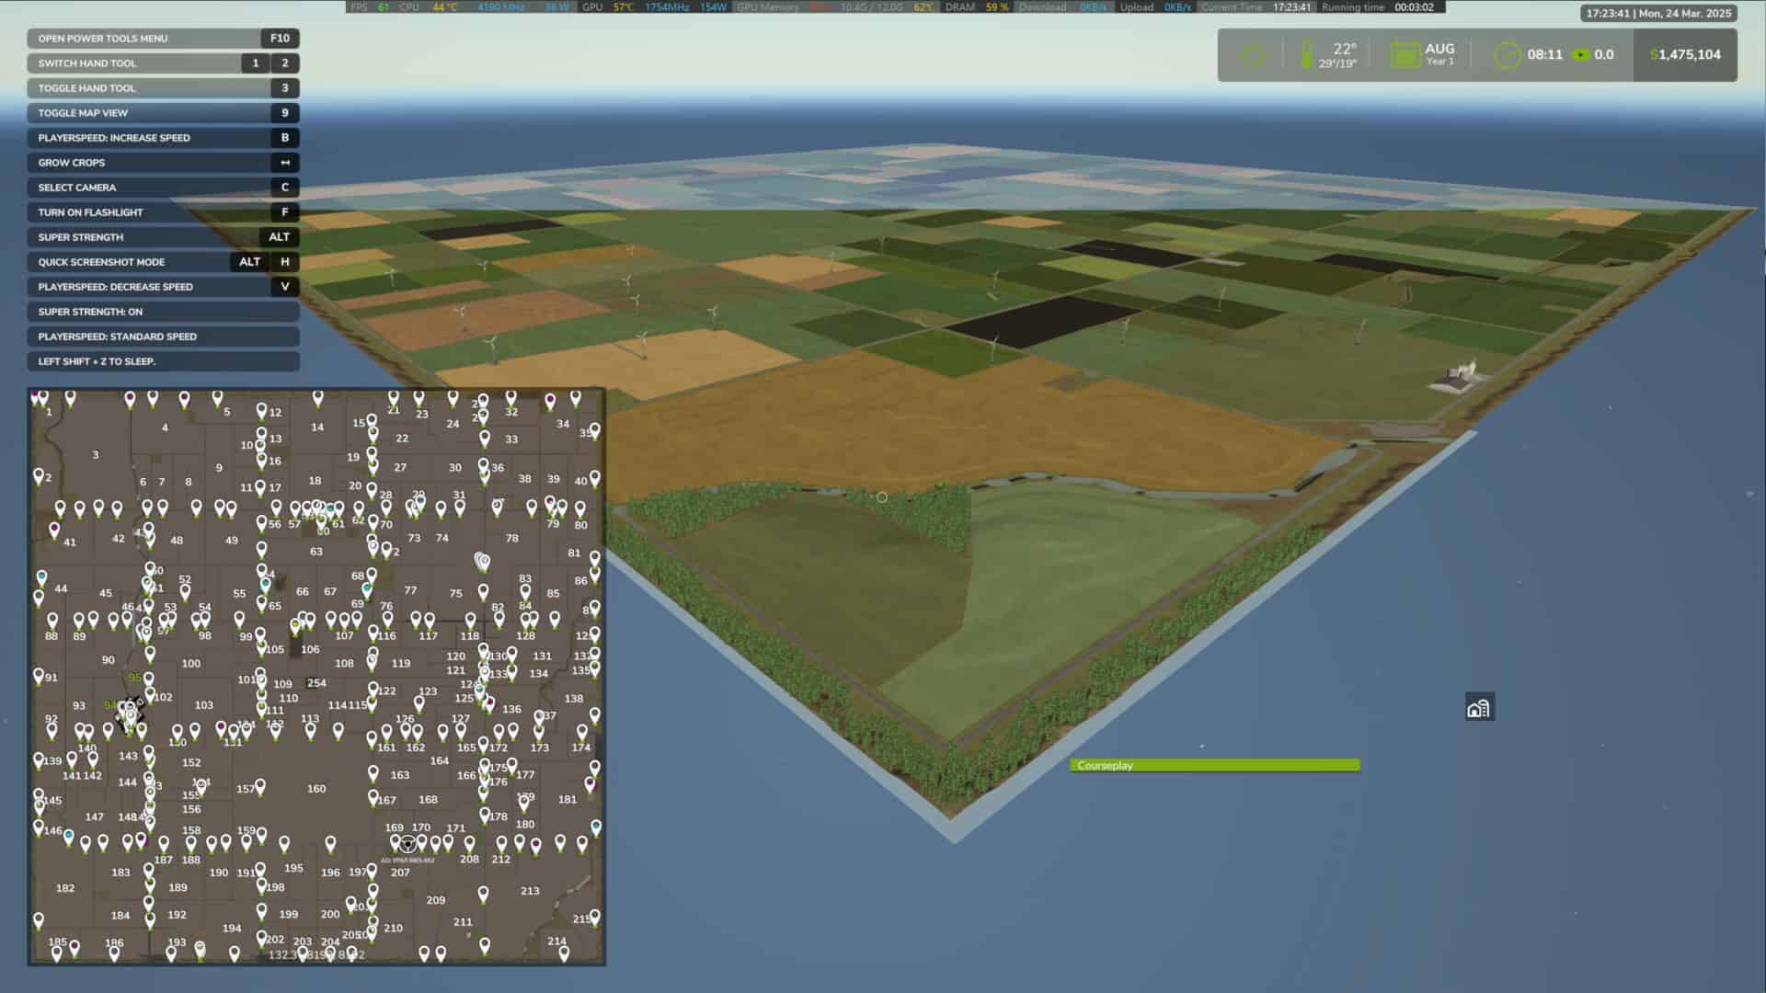
Task: Click the $1,475,104 money display
Action: tap(1685, 55)
